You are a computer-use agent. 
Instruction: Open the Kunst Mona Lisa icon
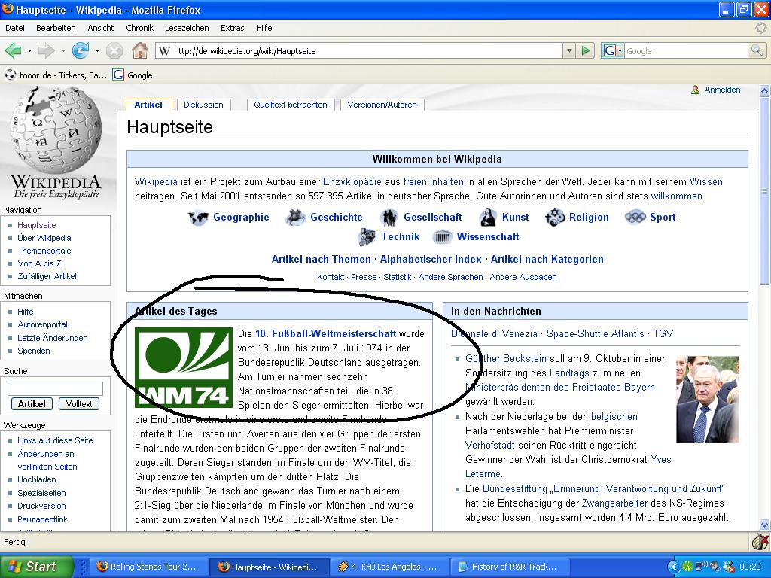click(488, 218)
